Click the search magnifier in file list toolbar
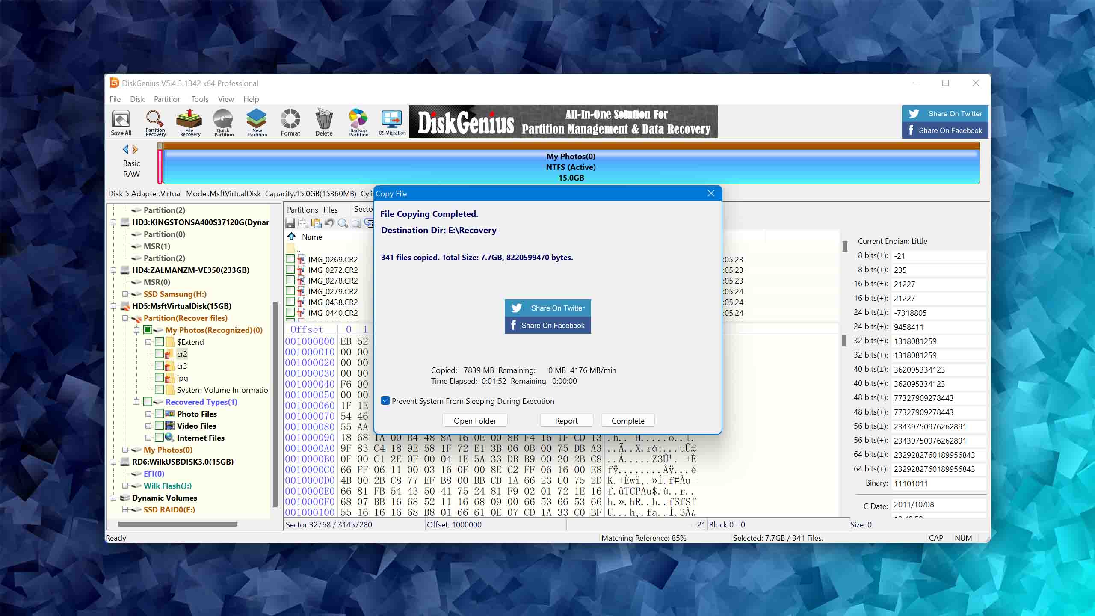1095x616 pixels. 343,223
